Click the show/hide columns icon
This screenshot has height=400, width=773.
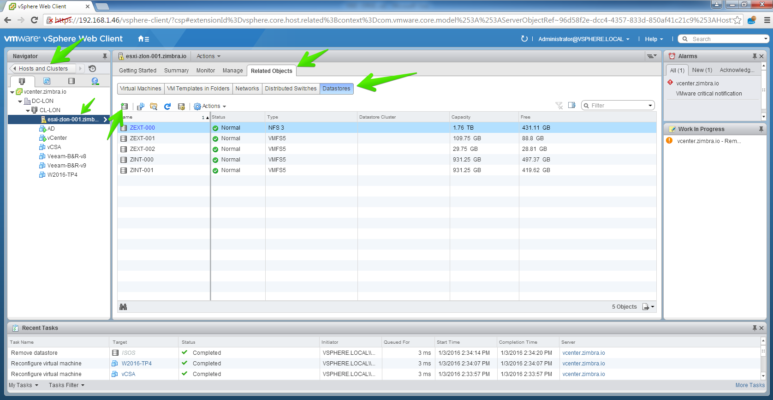(x=572, y=105)
